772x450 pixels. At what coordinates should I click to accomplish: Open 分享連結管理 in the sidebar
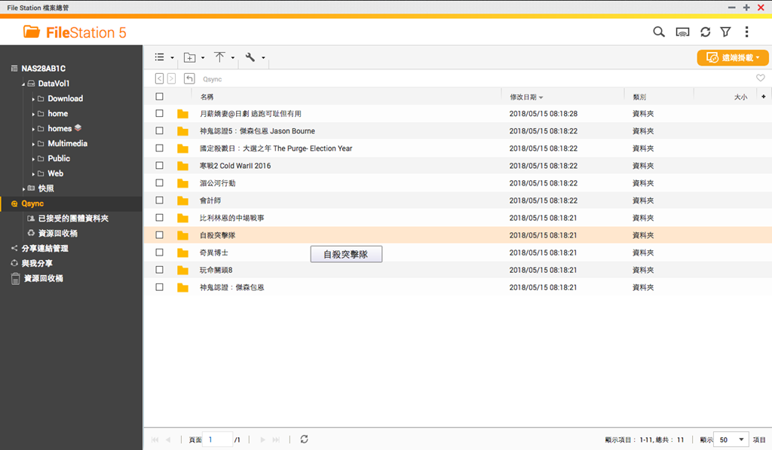[44, 248]
